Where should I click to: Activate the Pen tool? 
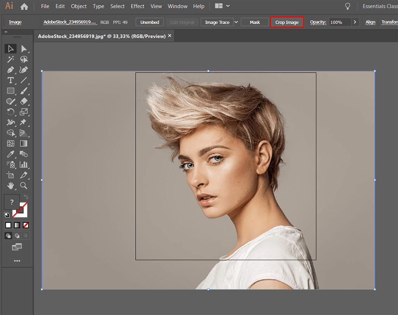10,70
